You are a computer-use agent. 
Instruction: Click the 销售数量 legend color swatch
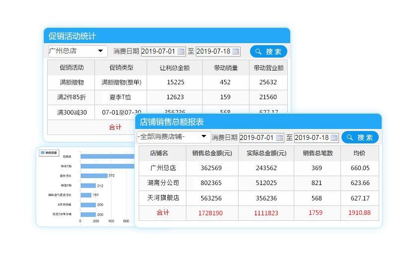tap(43, 153)
